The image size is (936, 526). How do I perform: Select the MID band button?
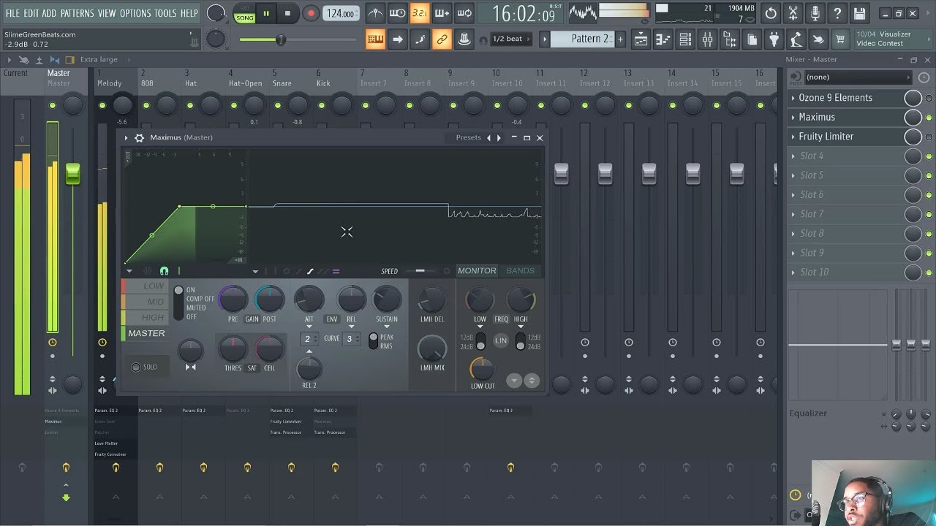click(x=144, y=302)
